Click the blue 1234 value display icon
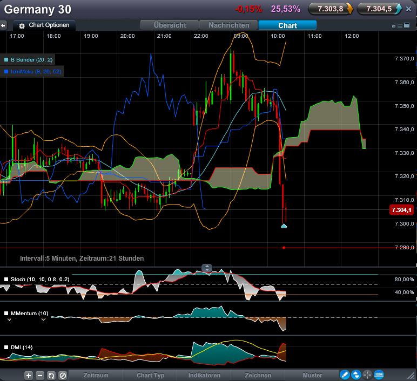Image resolution: width=417 pixels, height=381 pixels. (379, 375)
